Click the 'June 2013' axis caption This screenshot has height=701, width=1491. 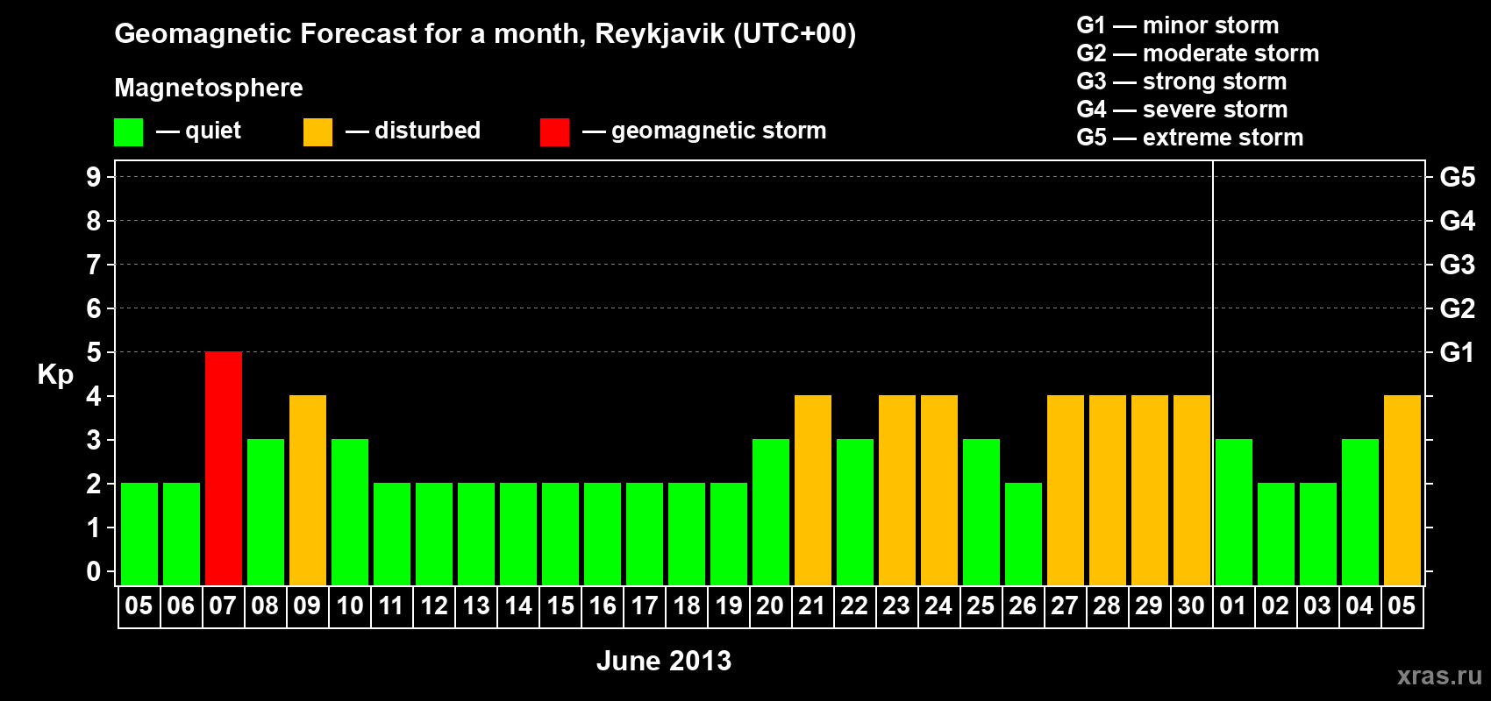664,661
